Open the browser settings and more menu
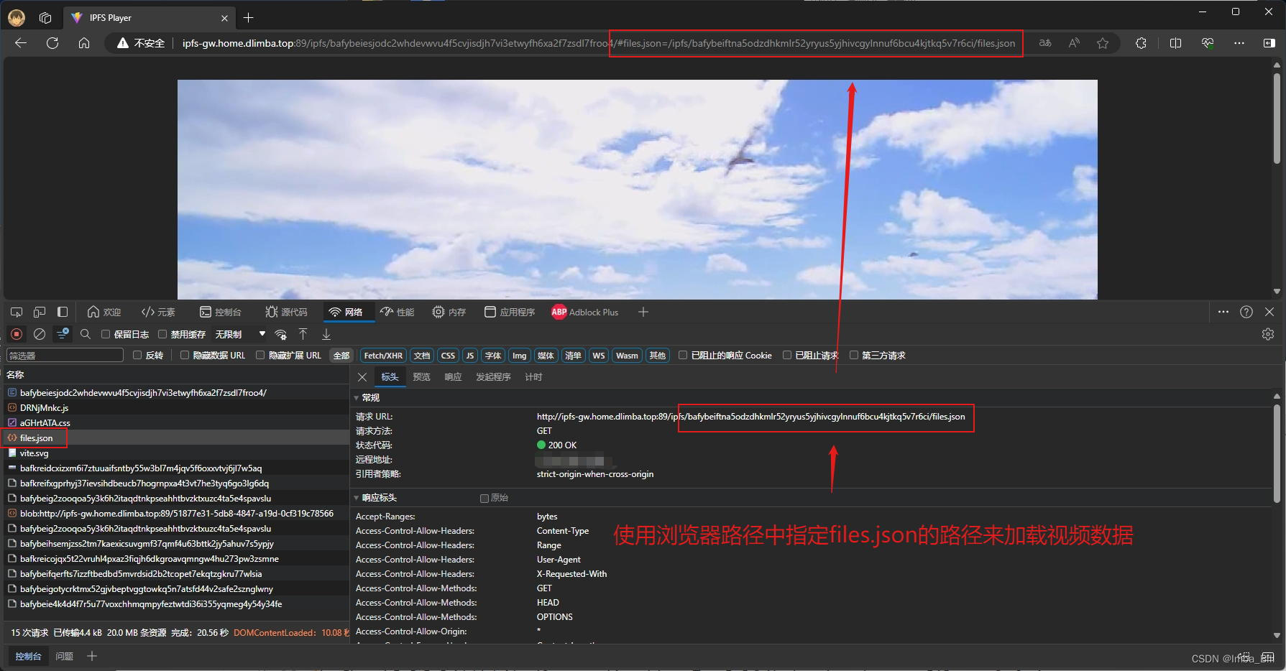Image resolution: width=1286 pixels, height=671 pixels. [x=1239, y=43]
